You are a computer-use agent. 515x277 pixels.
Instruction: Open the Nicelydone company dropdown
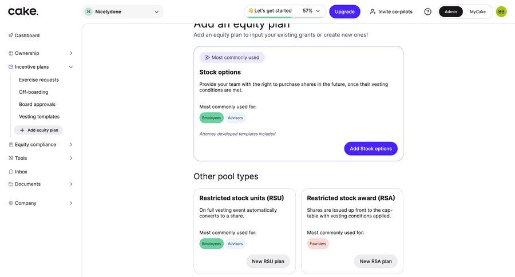(122, 11)
